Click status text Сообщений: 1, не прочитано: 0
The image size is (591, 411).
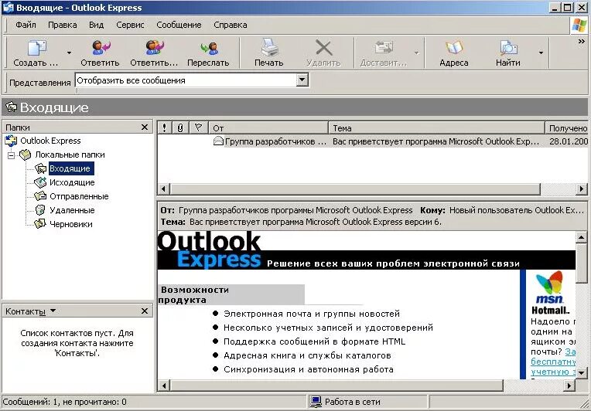click(65, 402)
